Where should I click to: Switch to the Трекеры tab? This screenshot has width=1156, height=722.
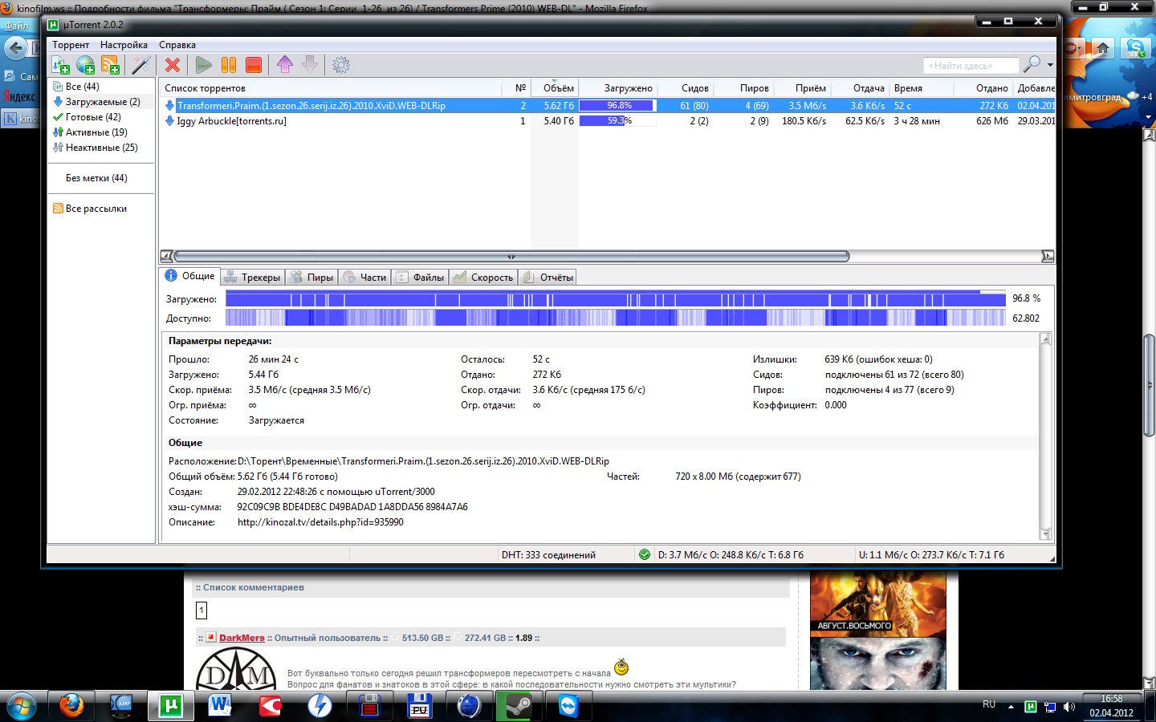pyautogui.click(x=253, y=278)
